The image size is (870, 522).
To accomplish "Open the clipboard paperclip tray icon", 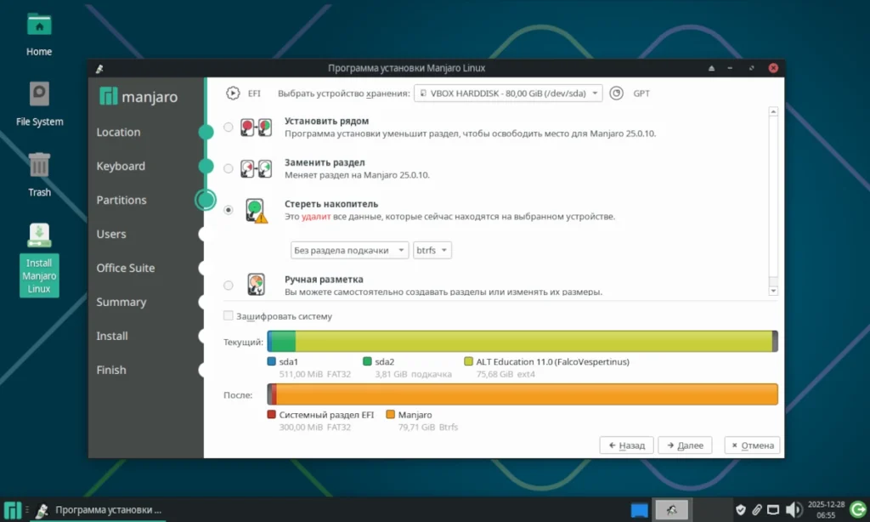I will [757, 509].
